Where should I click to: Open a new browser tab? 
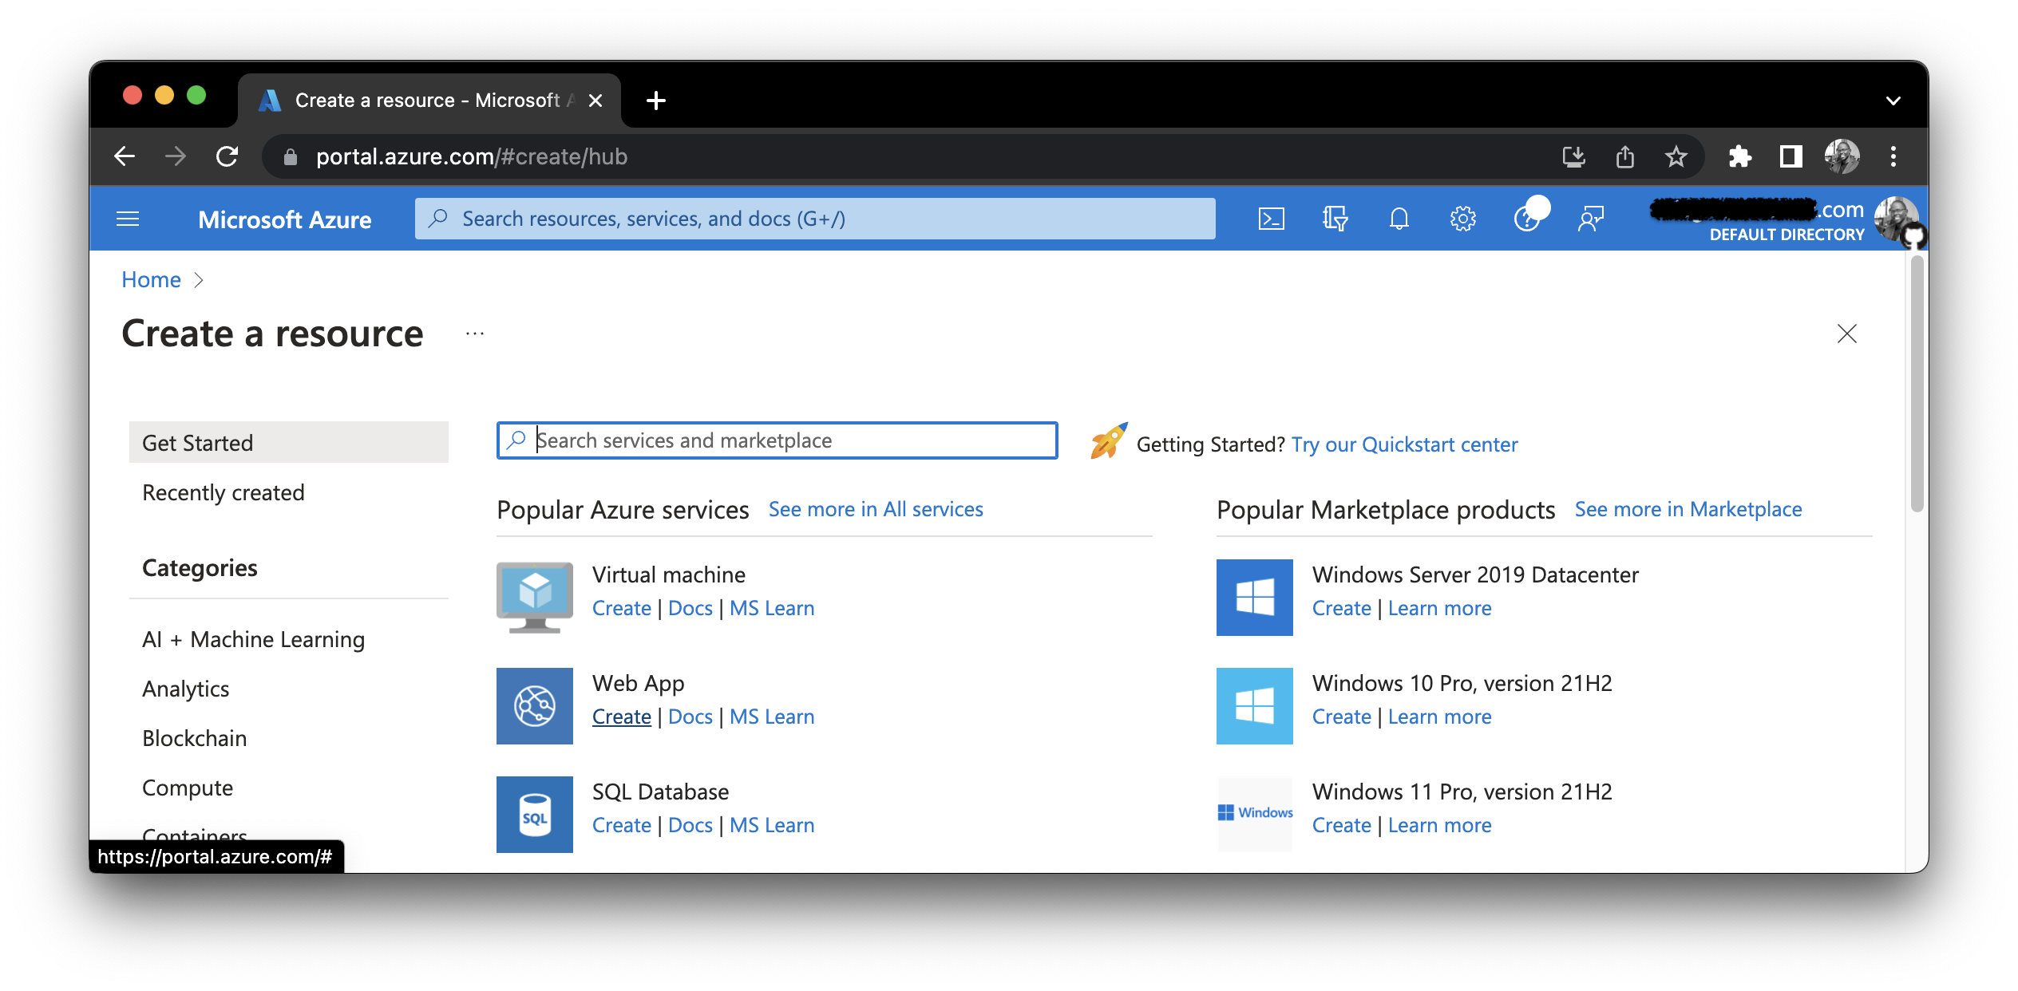[656, 101]
